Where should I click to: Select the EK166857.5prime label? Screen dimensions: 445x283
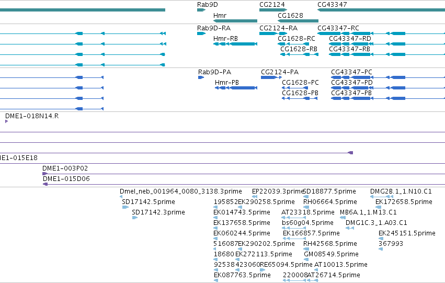311,233
